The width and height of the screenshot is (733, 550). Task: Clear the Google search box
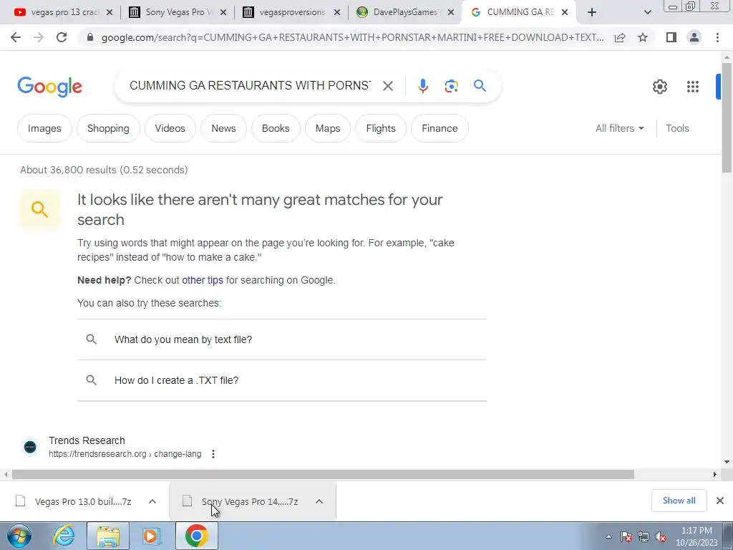[x=387, y=86]
